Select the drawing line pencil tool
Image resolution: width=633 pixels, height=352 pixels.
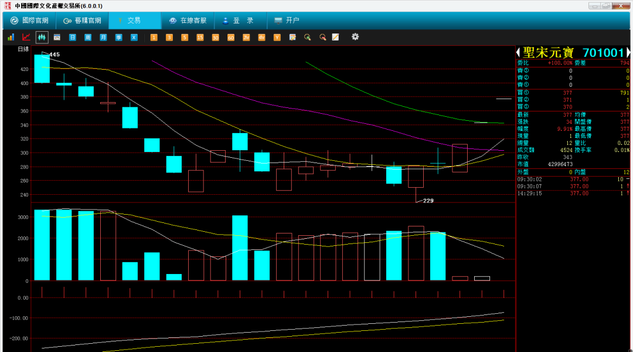335,37
